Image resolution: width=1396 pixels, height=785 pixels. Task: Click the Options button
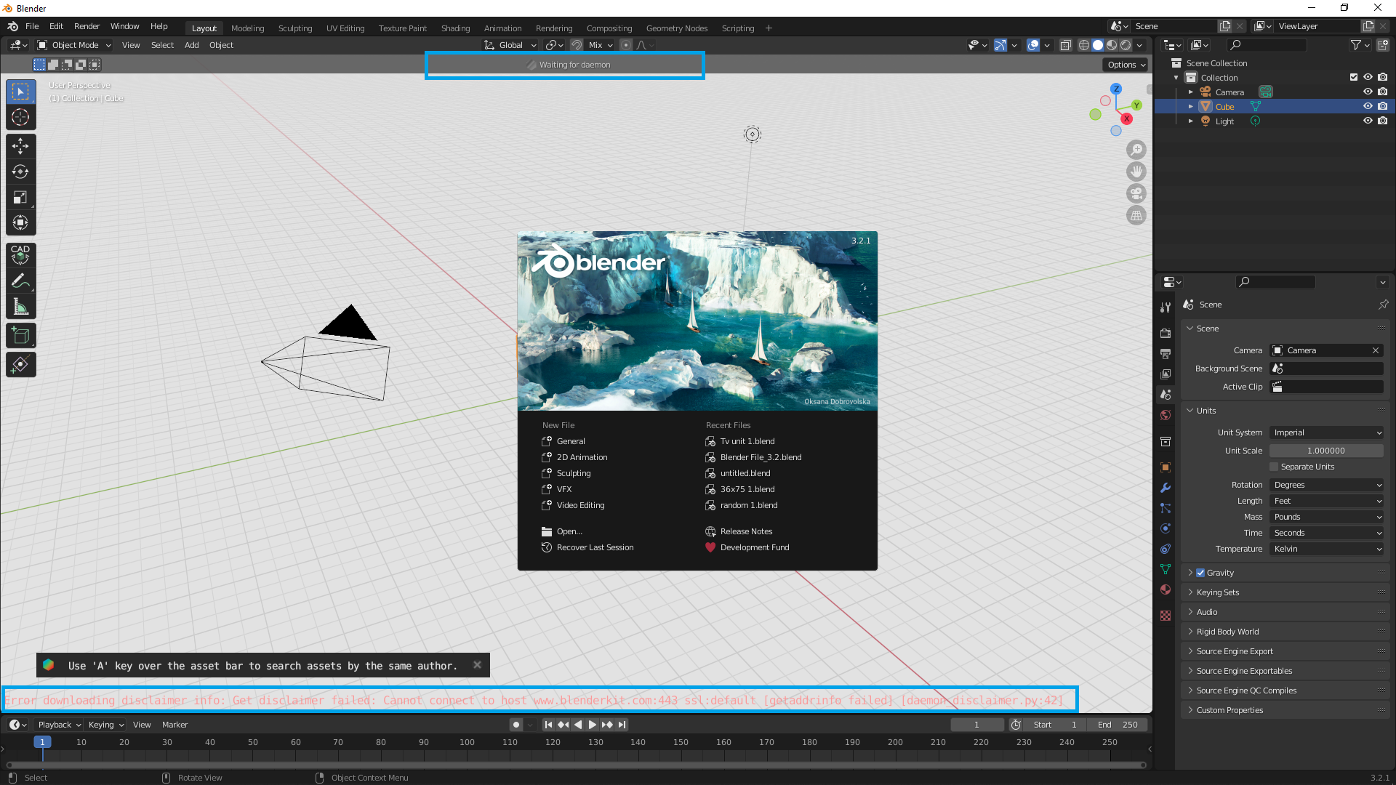coord(1126,65)
